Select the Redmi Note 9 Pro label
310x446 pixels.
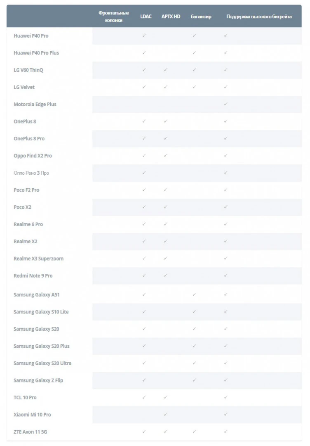[x=33, y=275]
